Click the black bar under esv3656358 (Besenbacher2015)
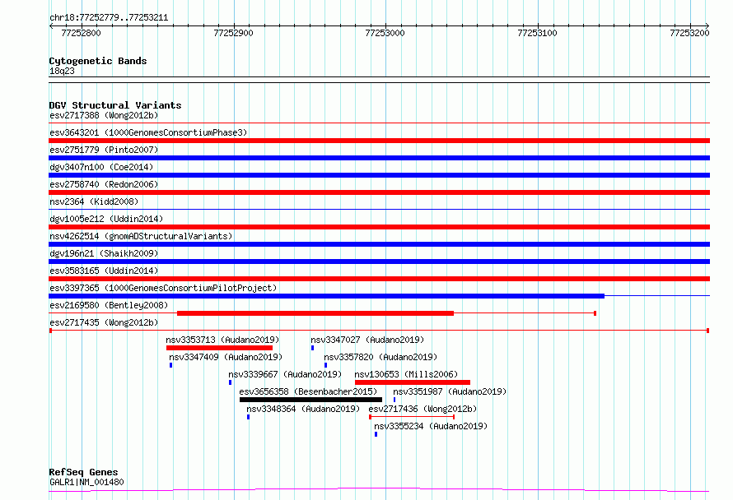733x500 pixels. [x=310, y=400]
